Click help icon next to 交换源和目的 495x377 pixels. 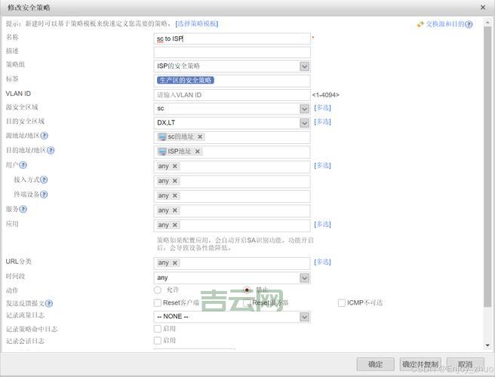tap(469, 24)
